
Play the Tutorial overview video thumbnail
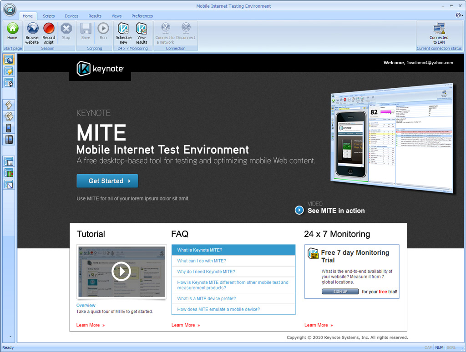click(x=121, y=271)
